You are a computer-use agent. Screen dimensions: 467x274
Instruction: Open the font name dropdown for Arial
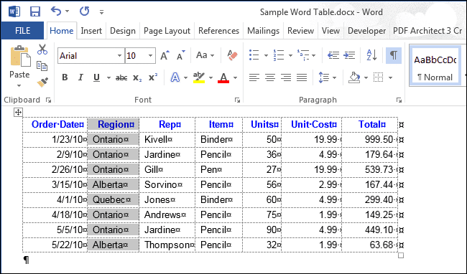(x=119, y=55)
